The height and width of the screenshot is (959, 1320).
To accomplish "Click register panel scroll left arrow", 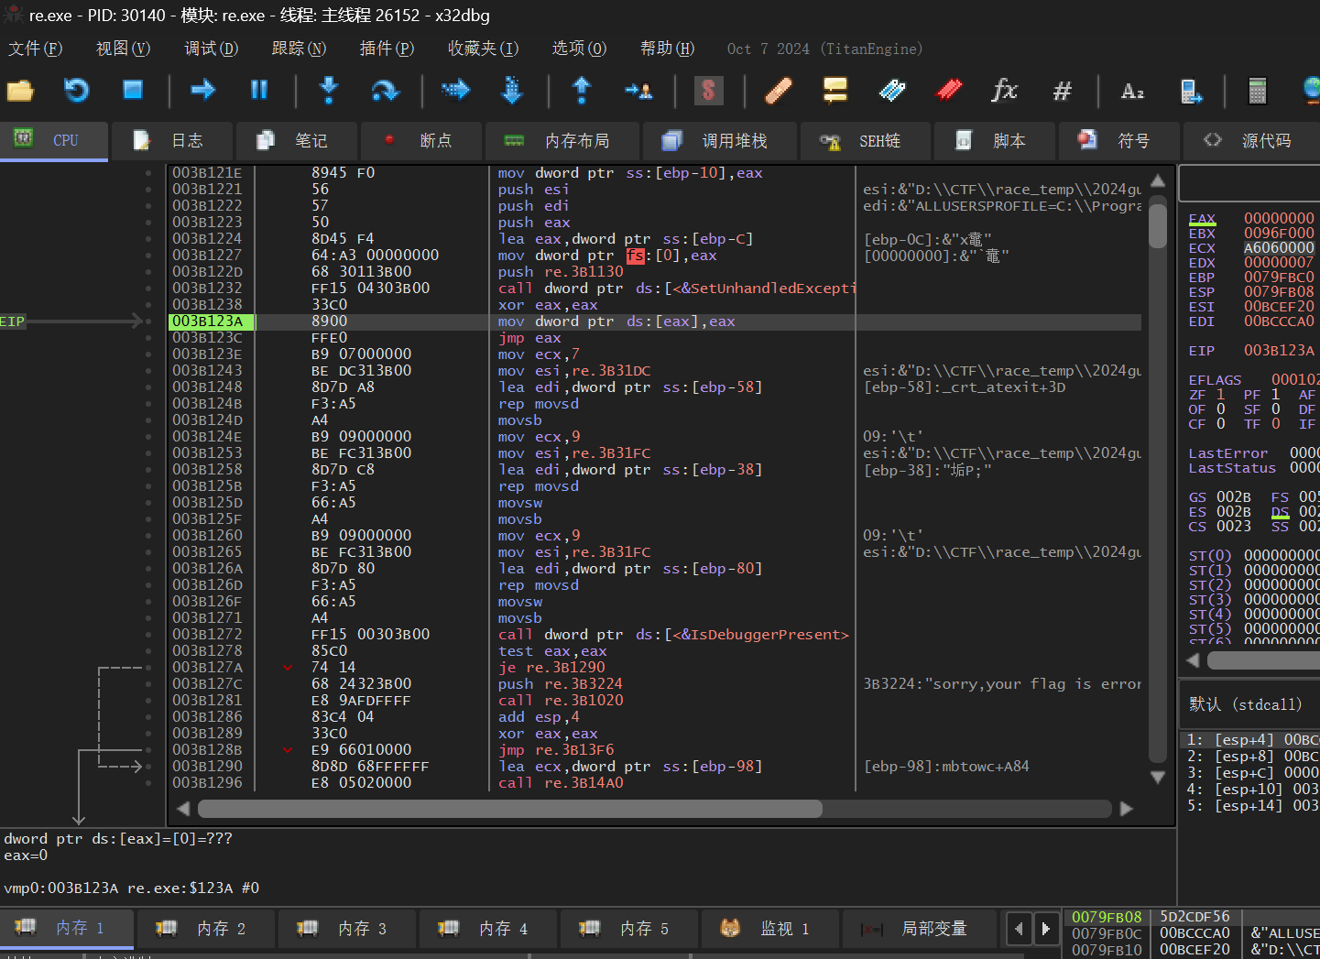I will point(1193,659).
